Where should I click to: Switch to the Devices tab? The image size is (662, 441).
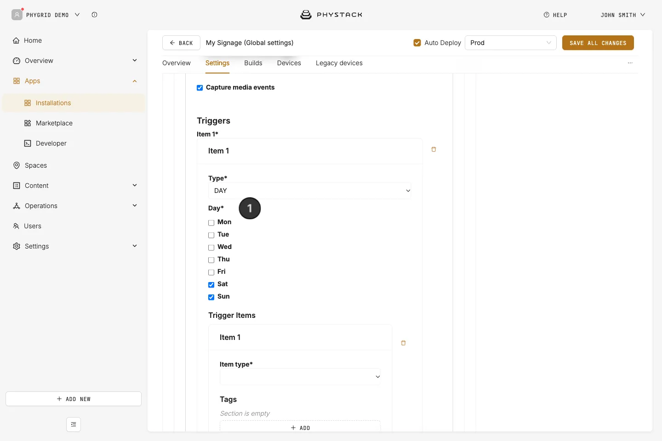pos(289,63)
